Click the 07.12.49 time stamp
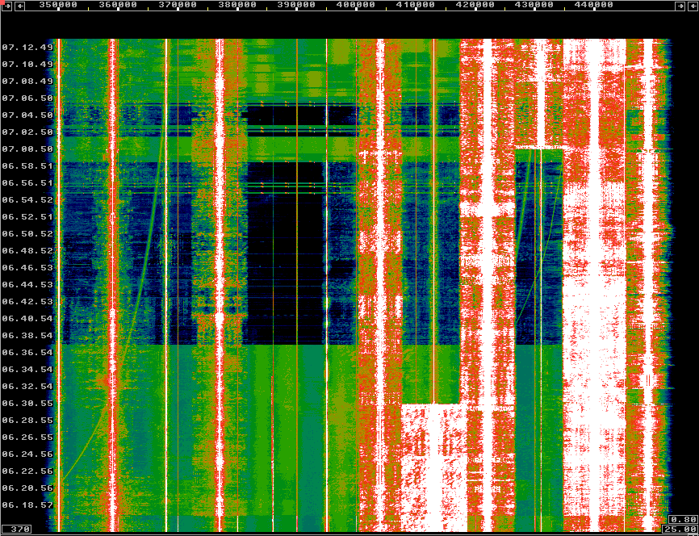699x536 pixels. click(x=27, y=48)
